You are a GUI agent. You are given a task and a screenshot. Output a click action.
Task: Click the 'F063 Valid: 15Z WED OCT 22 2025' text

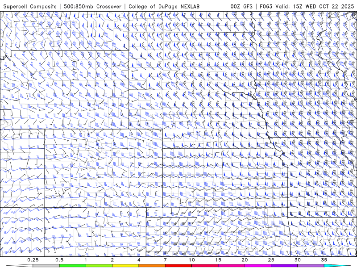[x=306, y=6]
